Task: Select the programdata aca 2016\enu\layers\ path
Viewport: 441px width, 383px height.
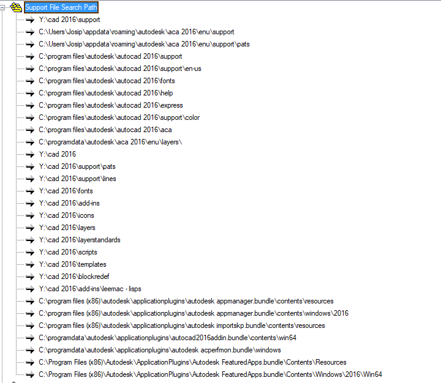Action: 110,142
